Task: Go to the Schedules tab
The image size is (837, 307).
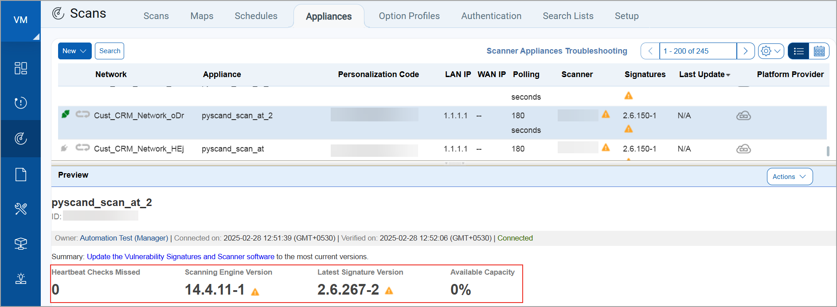Action: 256,16
